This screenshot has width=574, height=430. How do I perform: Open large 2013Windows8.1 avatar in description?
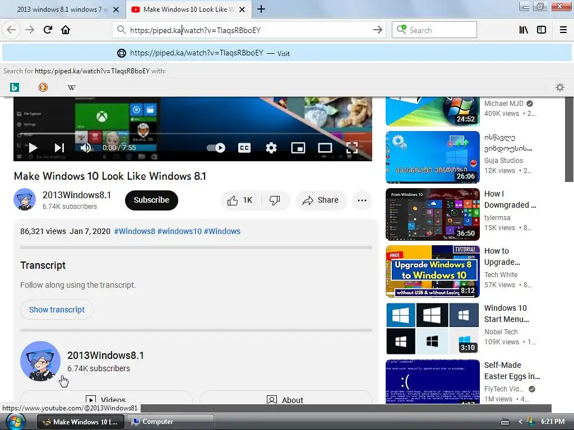40,361
